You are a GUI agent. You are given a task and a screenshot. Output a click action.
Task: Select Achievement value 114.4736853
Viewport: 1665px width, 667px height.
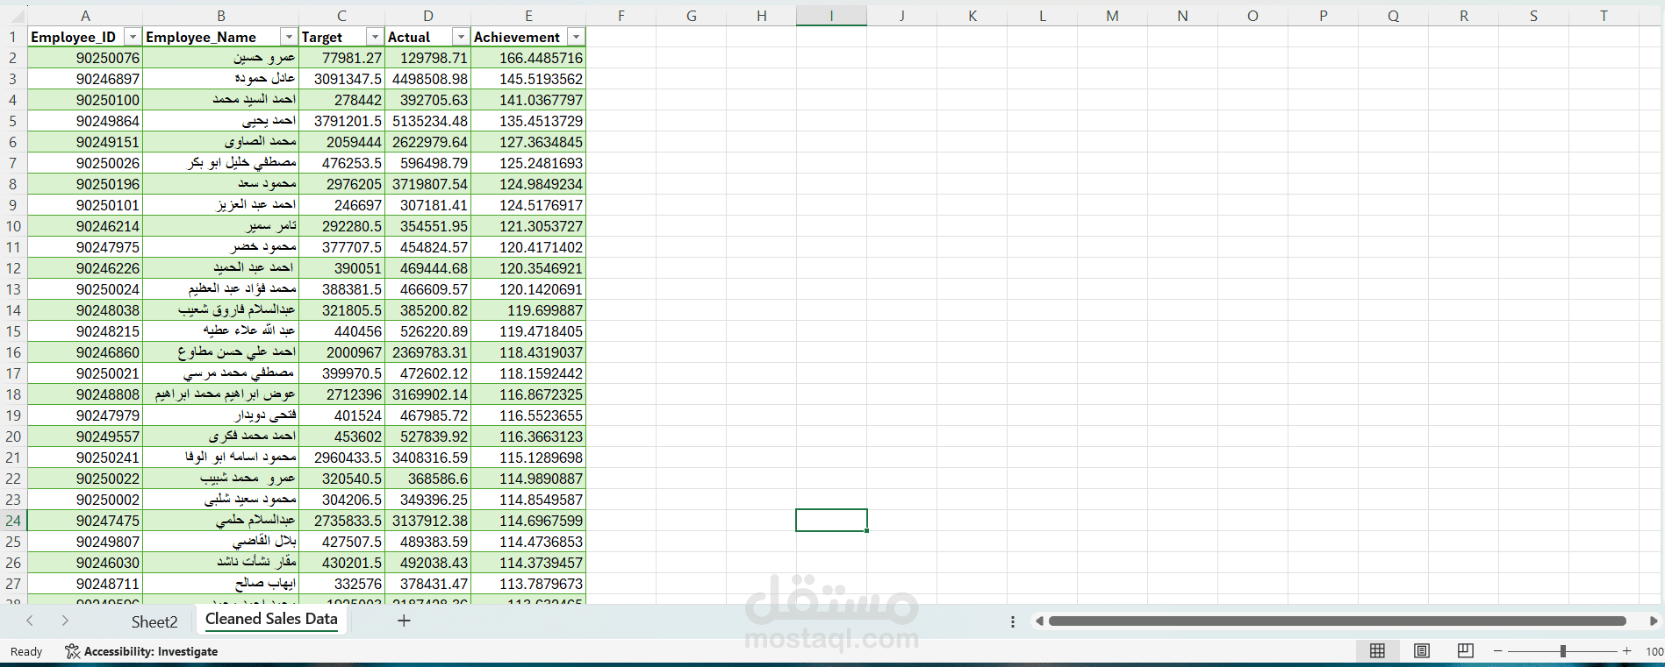(x=528, y=542)
